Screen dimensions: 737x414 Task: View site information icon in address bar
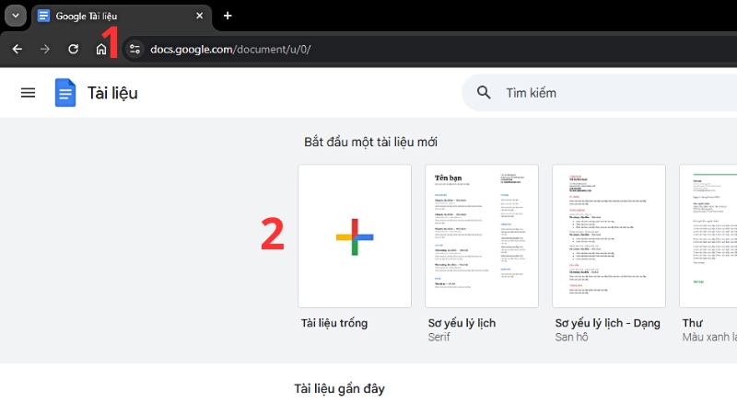coord(135,49)
